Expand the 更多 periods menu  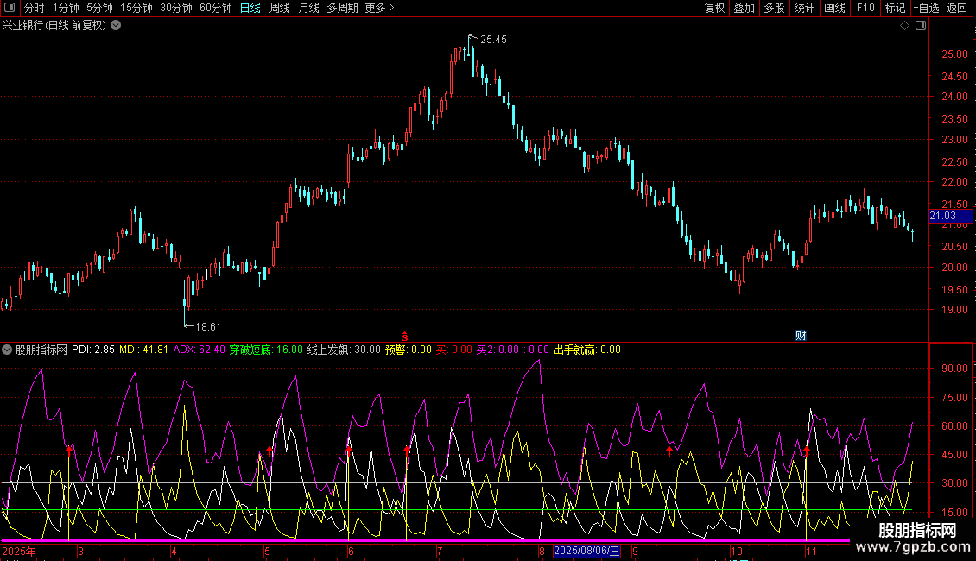(379, 9)
